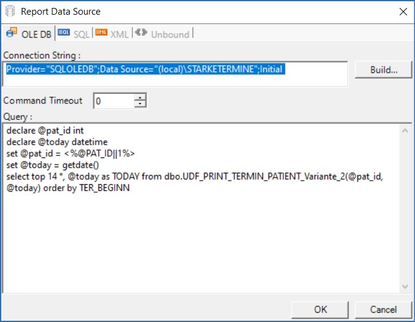Click the XML tab icon
Screen dimensions: 415x322
click(101, 32)
